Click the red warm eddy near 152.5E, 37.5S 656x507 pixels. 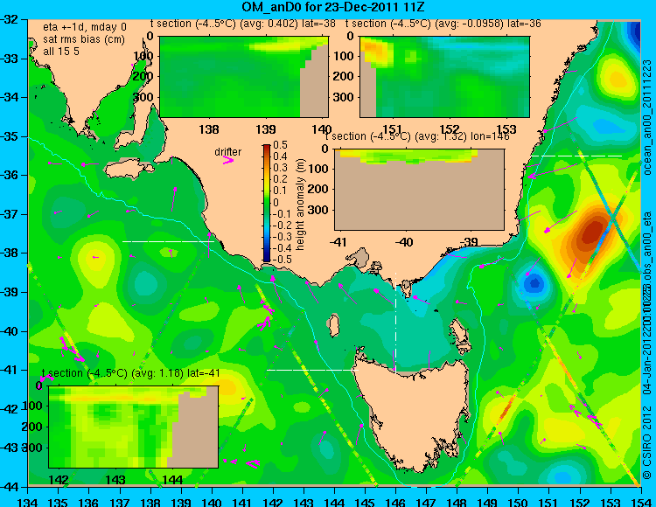click(x=593, y=233)
